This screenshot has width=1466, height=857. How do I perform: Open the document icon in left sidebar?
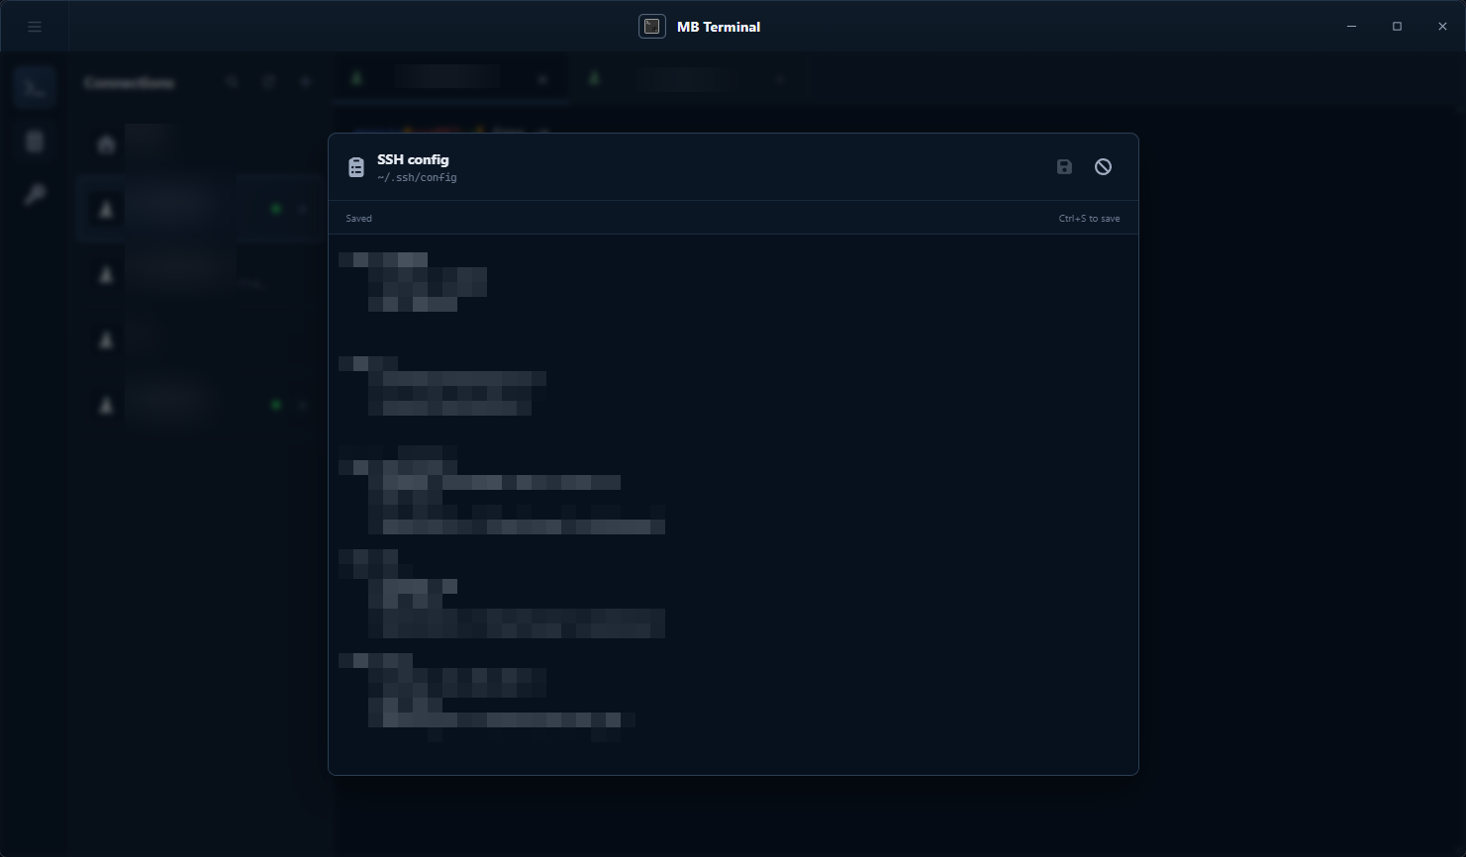35,142
